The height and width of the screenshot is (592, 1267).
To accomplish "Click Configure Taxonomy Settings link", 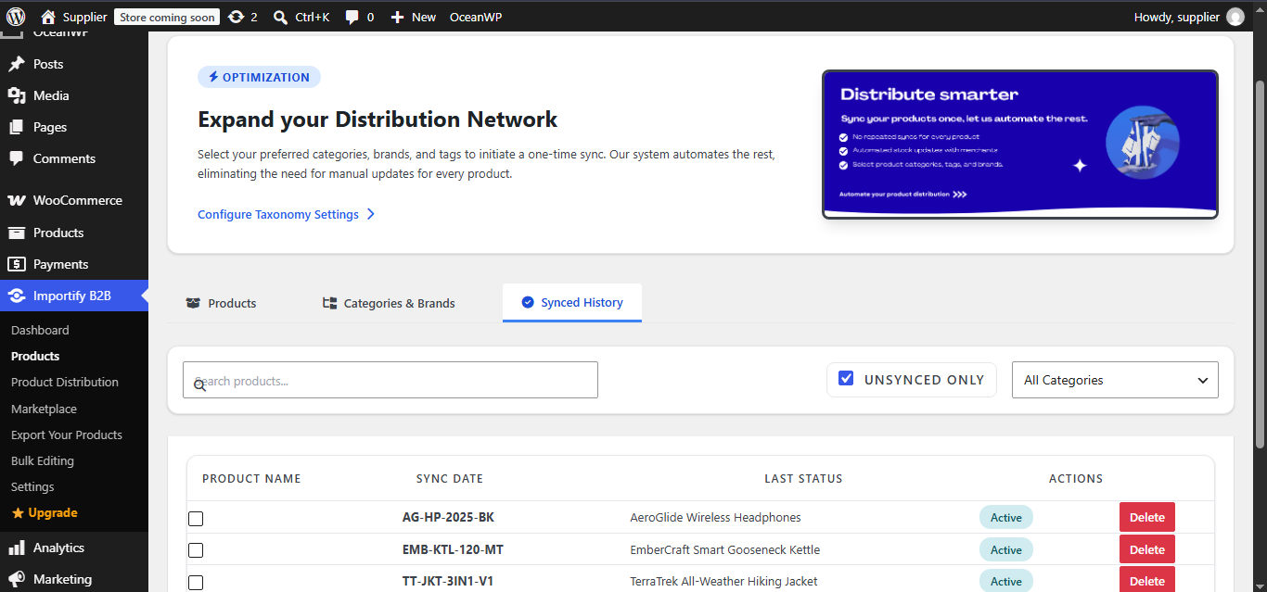I will [287, 214].
